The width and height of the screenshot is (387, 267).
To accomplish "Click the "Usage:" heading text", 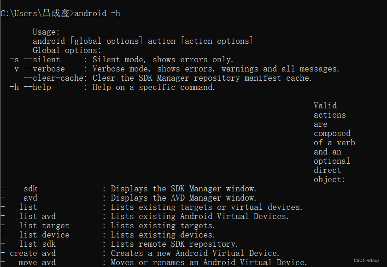I will [x=47, y=32].
